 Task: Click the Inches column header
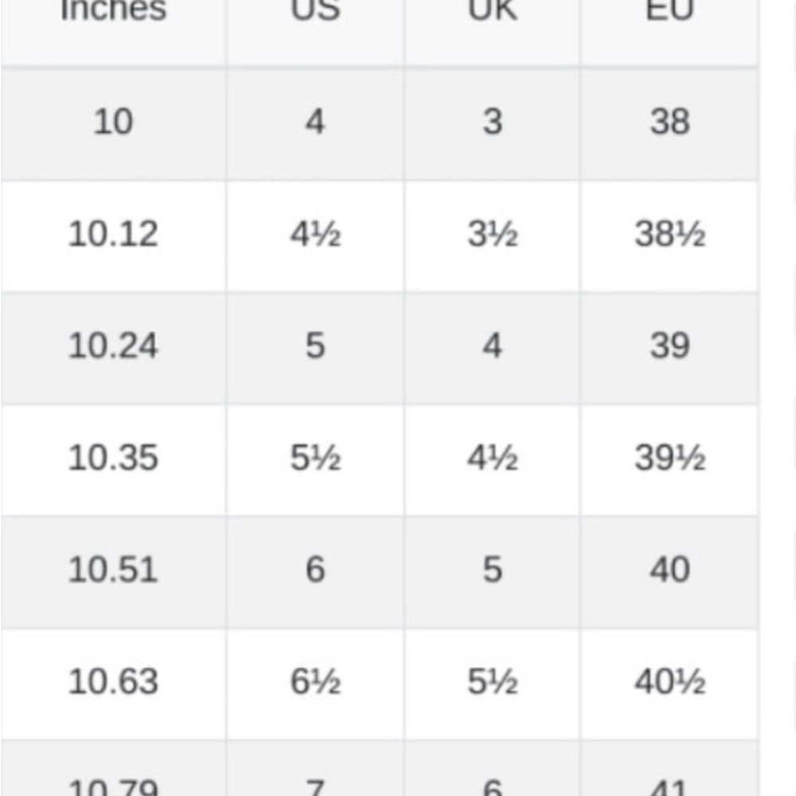click(x=113, y=12)
